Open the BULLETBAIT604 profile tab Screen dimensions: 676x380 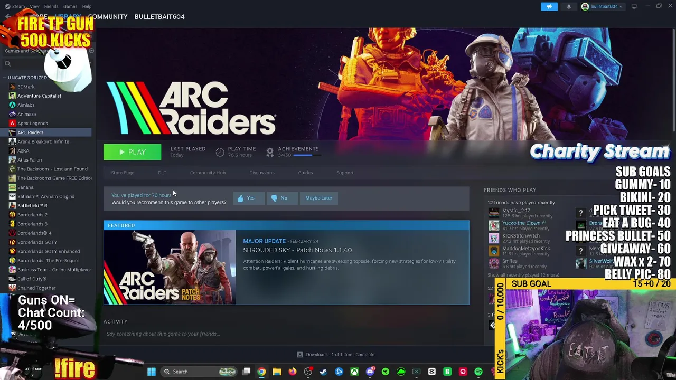[x=159, y=16]
